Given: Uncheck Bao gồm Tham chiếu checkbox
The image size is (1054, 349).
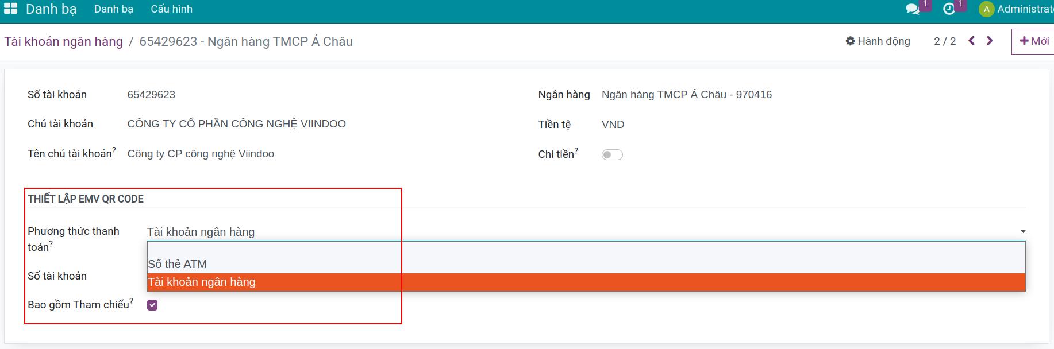Looking at the screenshot, I should click(x=152, y=305).
